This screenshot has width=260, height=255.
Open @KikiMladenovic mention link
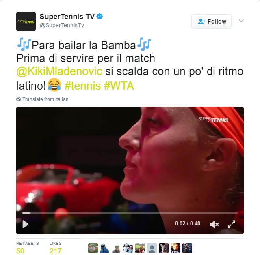tap(59, 71)
